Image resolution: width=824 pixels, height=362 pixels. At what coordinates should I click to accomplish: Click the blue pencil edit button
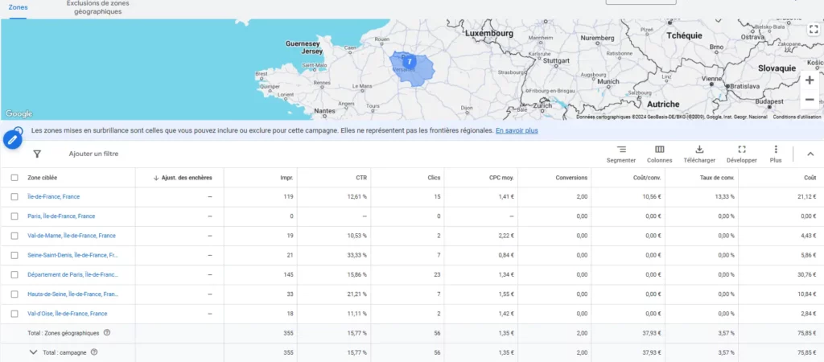coord(13,140)
